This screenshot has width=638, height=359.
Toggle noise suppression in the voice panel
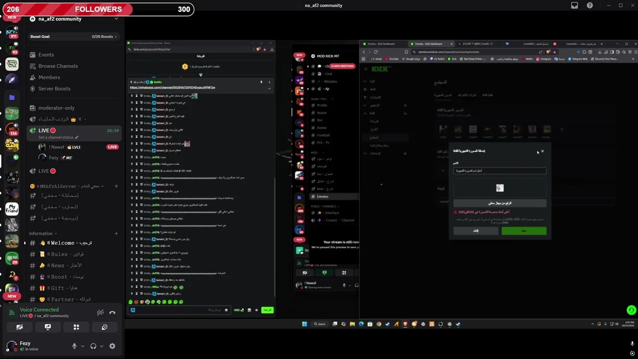point(100,313)
